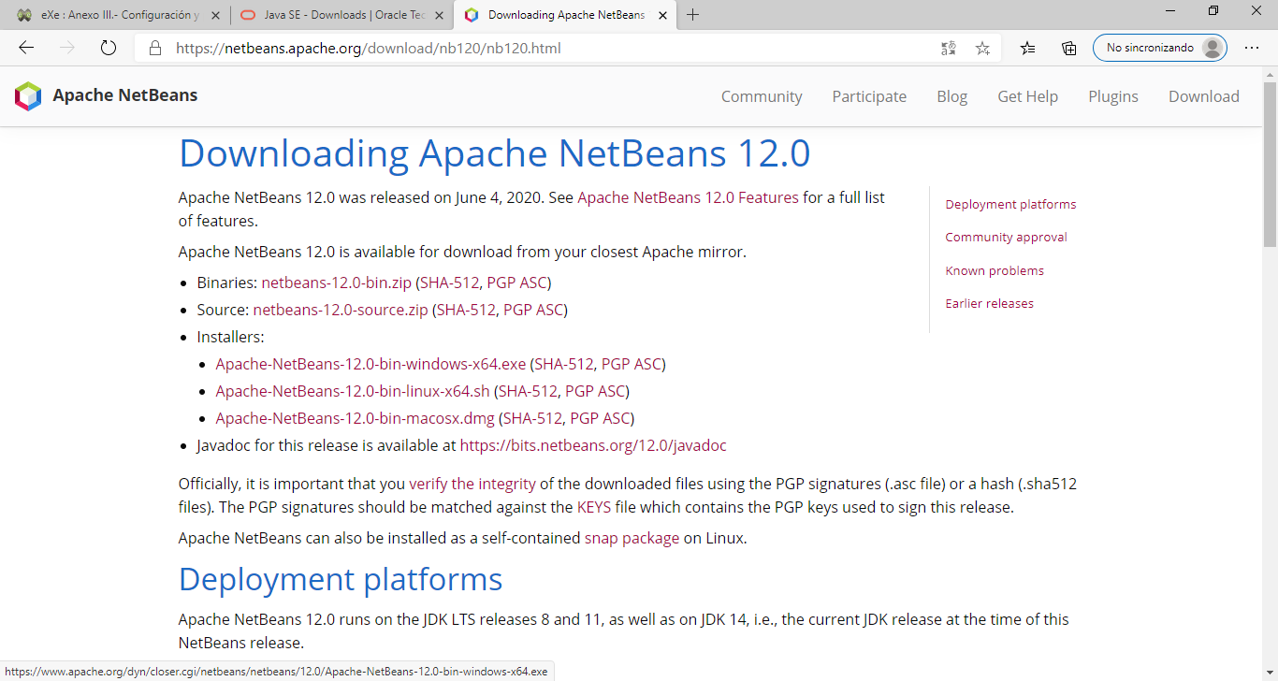Download netbeans-12.0-source.zip
1278x681 pixels.
pos(341,310)
